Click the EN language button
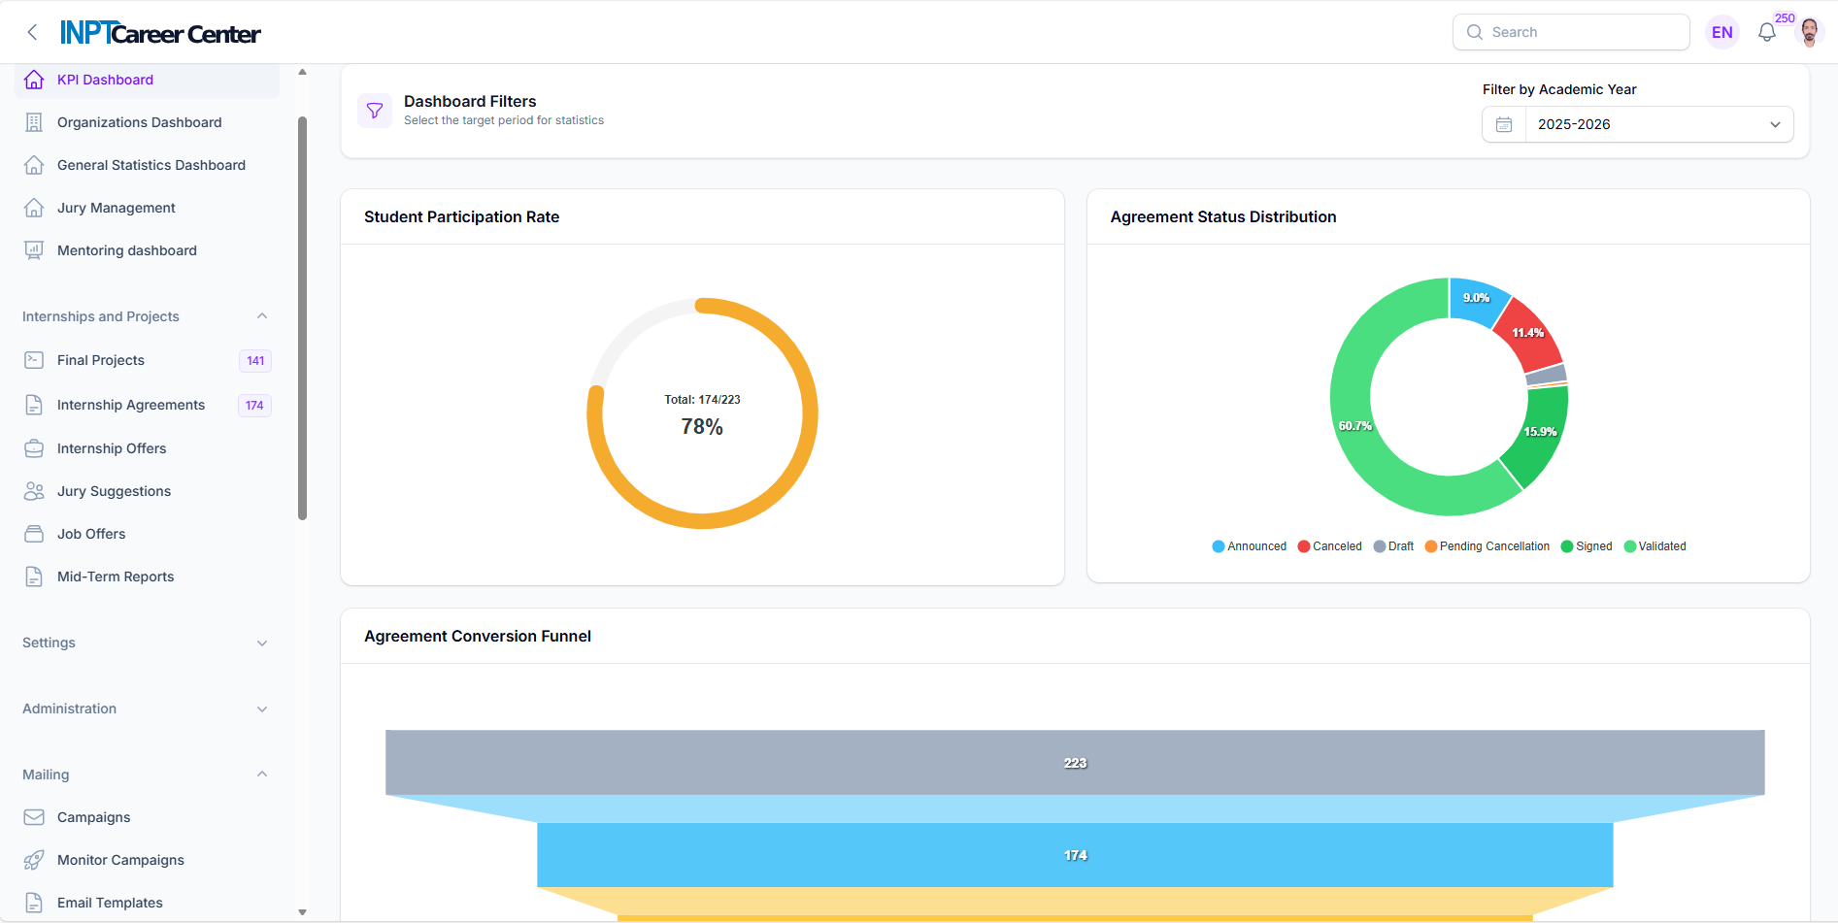The image size is (1838, 923). click(x=1721, y=31)
